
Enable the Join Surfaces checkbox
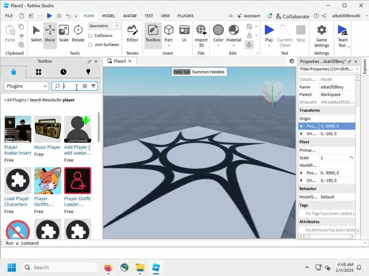pyautogui.click(x=90, y=45)
